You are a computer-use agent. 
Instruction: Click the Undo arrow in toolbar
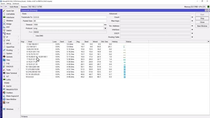coord(2,7)
